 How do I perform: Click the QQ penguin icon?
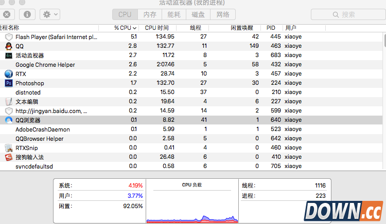tap(9, 46)
